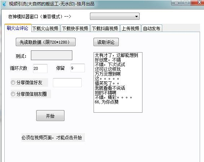The height and width of the screenshot is (162, 204).
Task: Click the 开始 button
Action: click(x=50, y=116)
